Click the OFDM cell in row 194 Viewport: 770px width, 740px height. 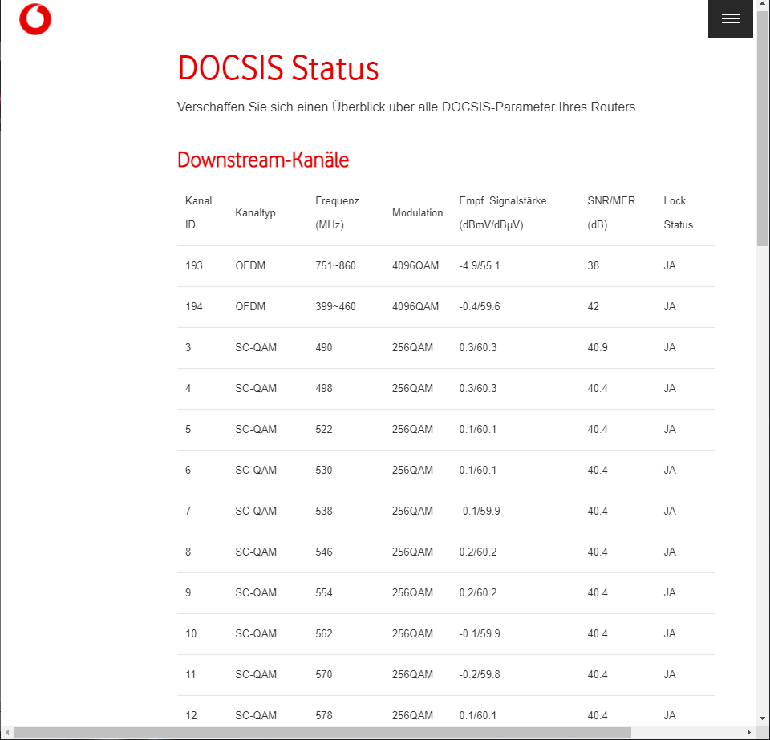point(250,306)
